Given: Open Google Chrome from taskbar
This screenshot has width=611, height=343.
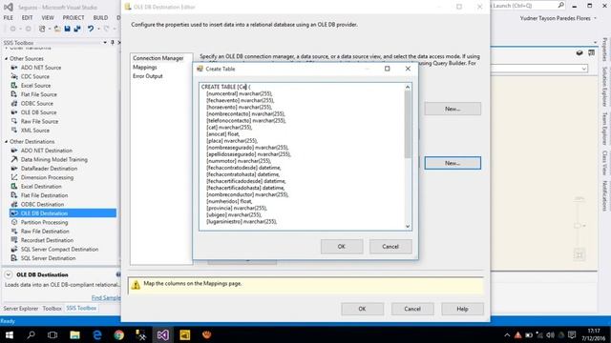Looking at the screenshot, I should [118, 334].
